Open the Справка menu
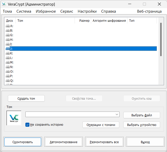The image size is (167, 152). click(x=109, y=11)
